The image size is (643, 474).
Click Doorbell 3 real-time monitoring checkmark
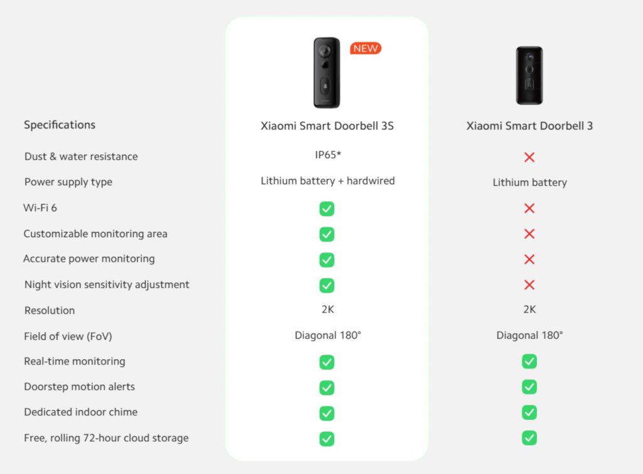click(x=529, y=362)
